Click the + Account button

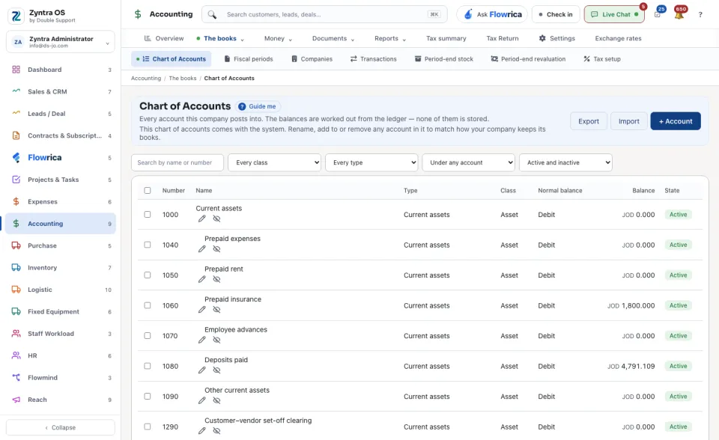pyautogui.click(x=676, y=121)
